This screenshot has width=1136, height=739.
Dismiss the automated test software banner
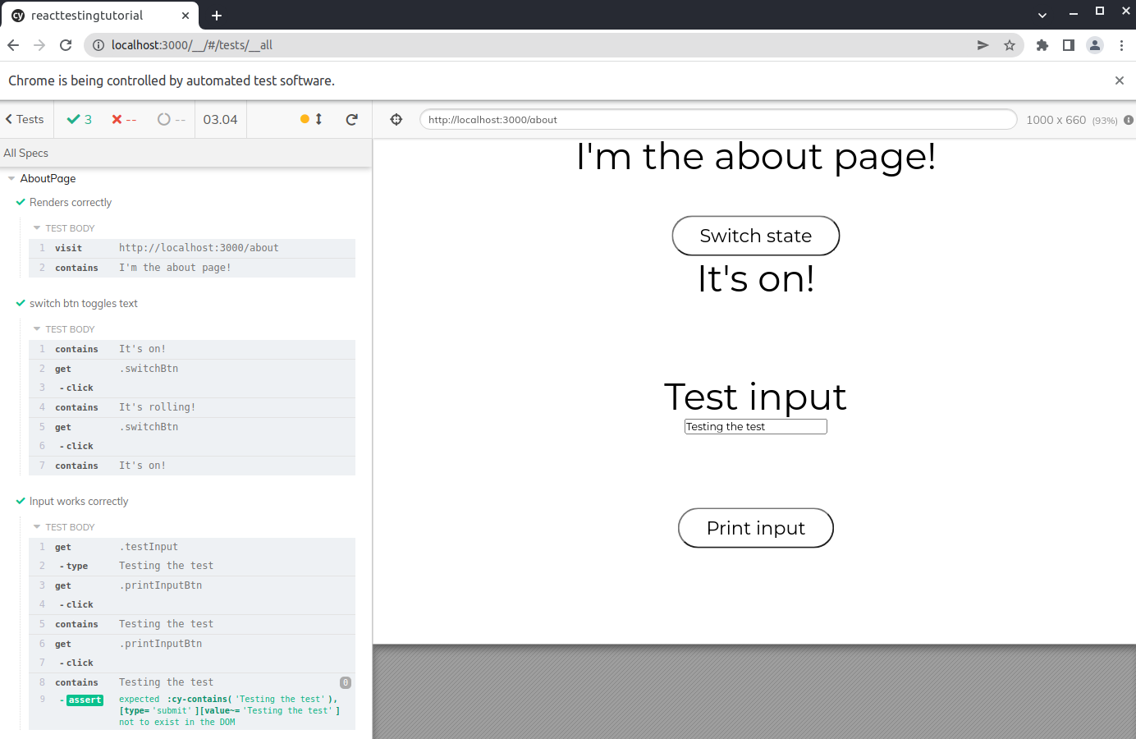point(1119,80)
